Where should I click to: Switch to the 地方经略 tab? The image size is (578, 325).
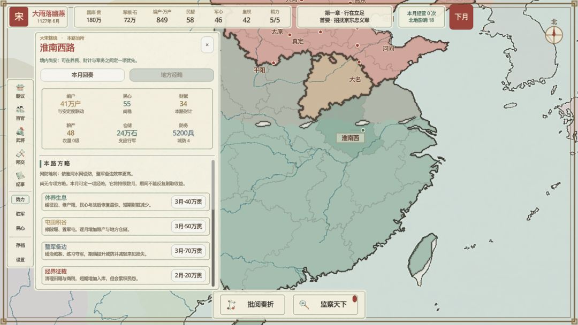(171, 75)
